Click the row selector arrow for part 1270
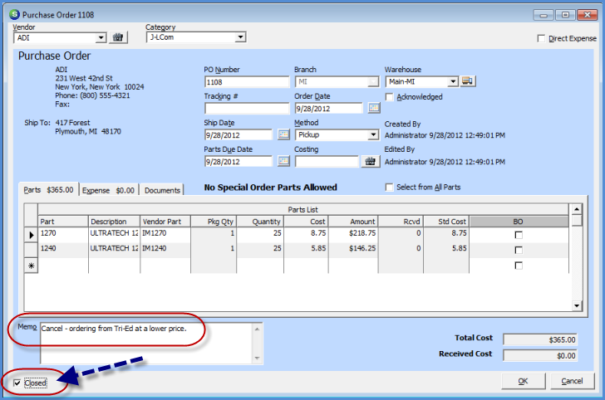Screen dimensions: 605x400 tap(32, 235)
